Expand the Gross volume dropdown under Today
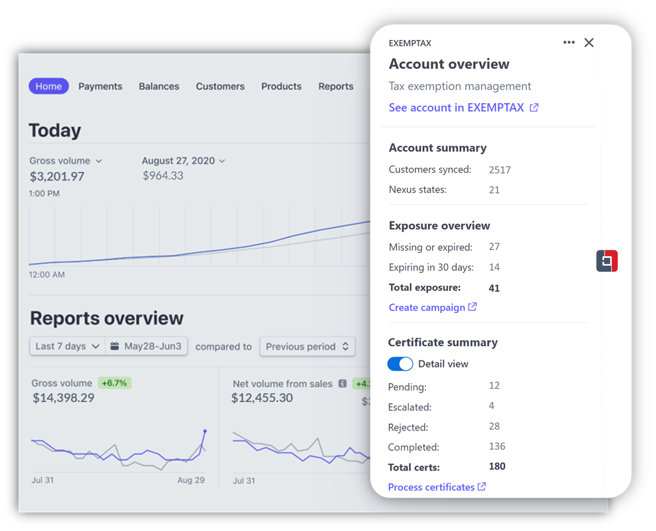This screenshot has height=531, width=656. tap(65, 160)
